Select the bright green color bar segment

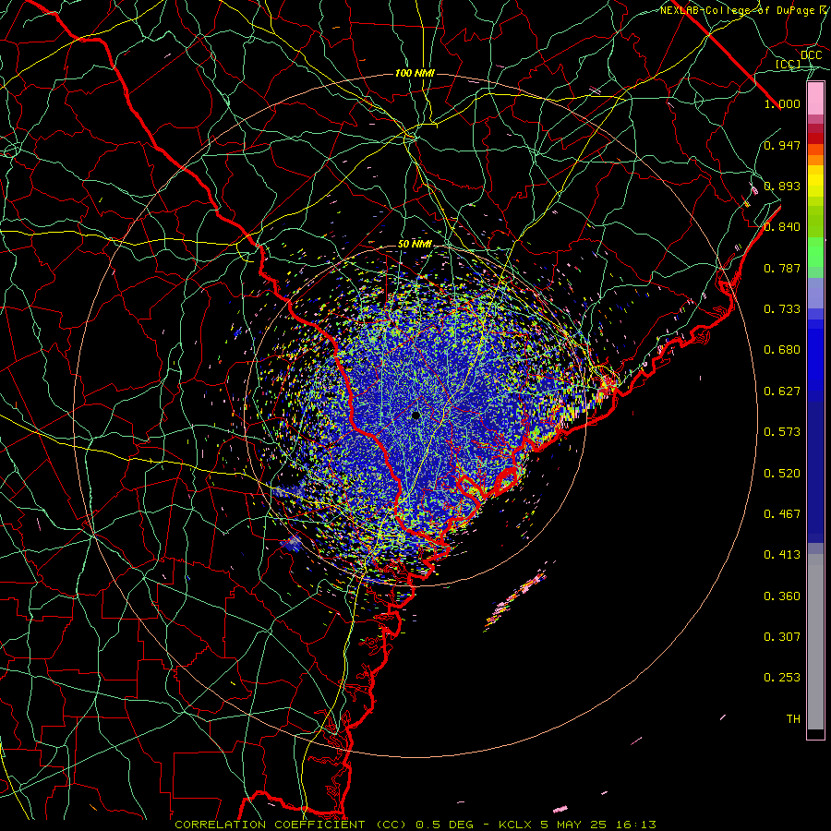(815, 252)
